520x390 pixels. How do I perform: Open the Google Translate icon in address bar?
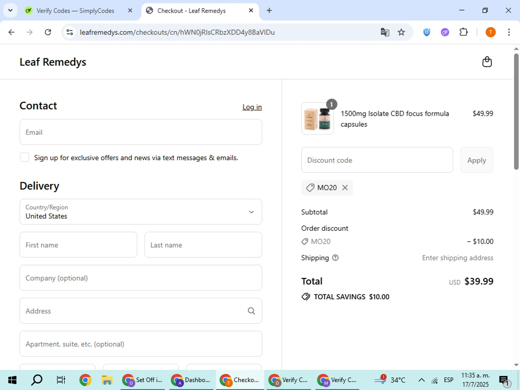pos(385,32)
